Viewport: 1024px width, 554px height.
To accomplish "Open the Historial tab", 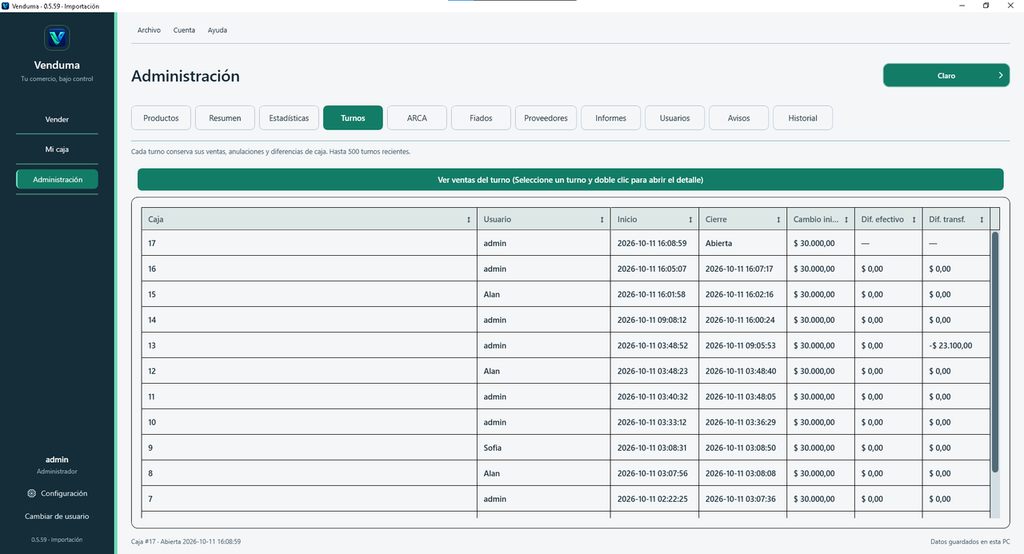I will 802,118.
